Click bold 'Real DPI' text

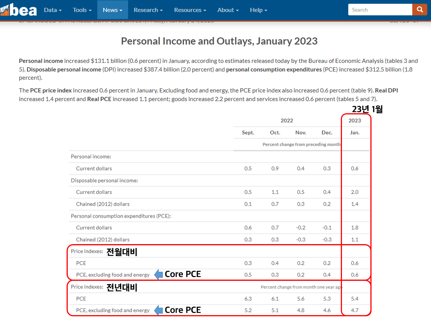(x=386, y=90)
